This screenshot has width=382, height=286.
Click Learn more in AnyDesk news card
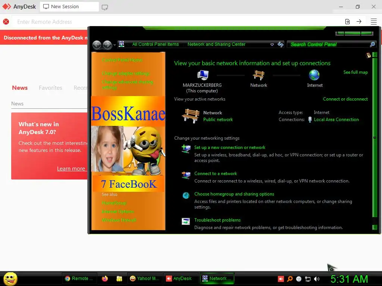point(71,169)
